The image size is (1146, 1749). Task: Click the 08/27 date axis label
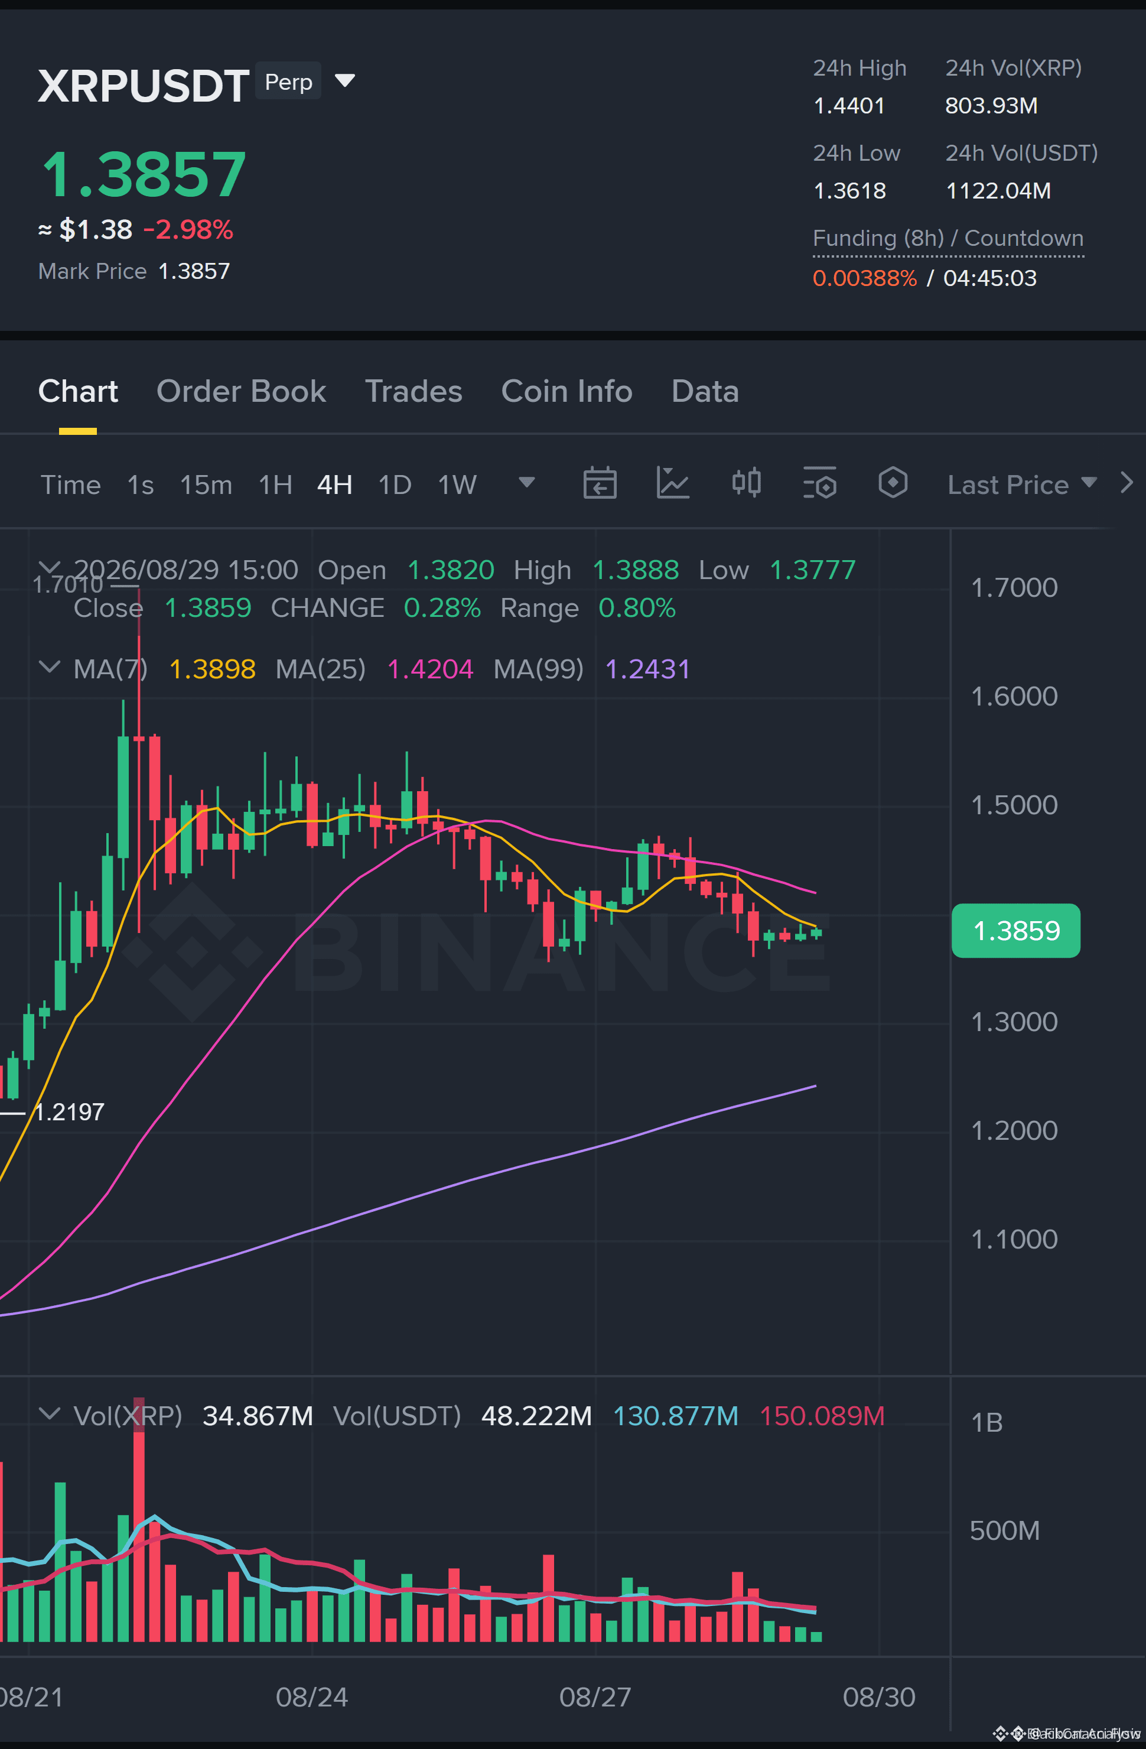(x=595, y=1697)
